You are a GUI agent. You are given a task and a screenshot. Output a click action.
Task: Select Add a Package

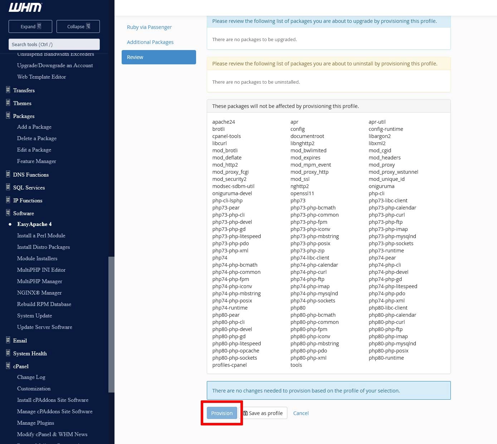click(x=34, y=127)
